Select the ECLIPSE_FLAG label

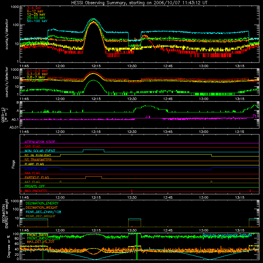point(36,169)
